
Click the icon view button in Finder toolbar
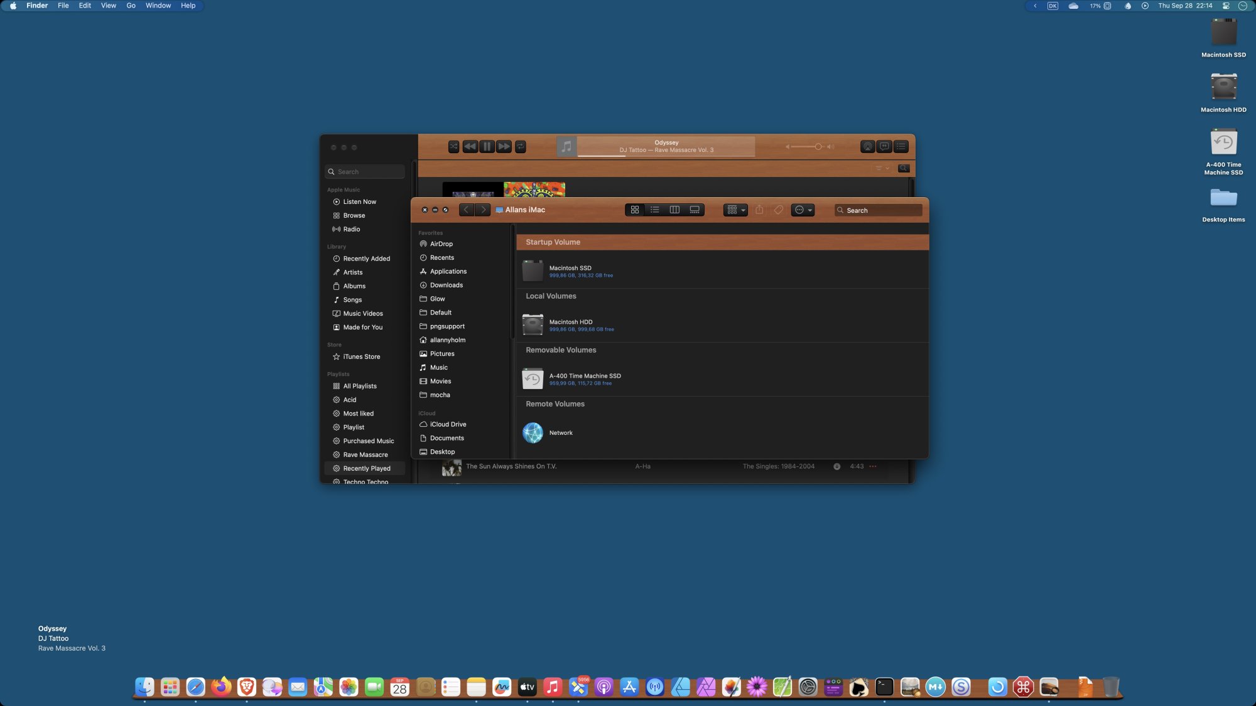pyautogui.click(x=636, y=211)
